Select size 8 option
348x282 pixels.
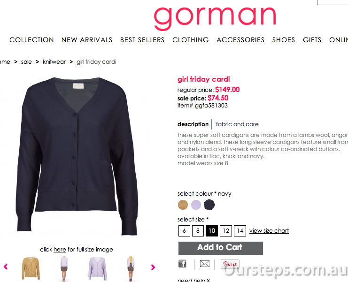[198, 231]
